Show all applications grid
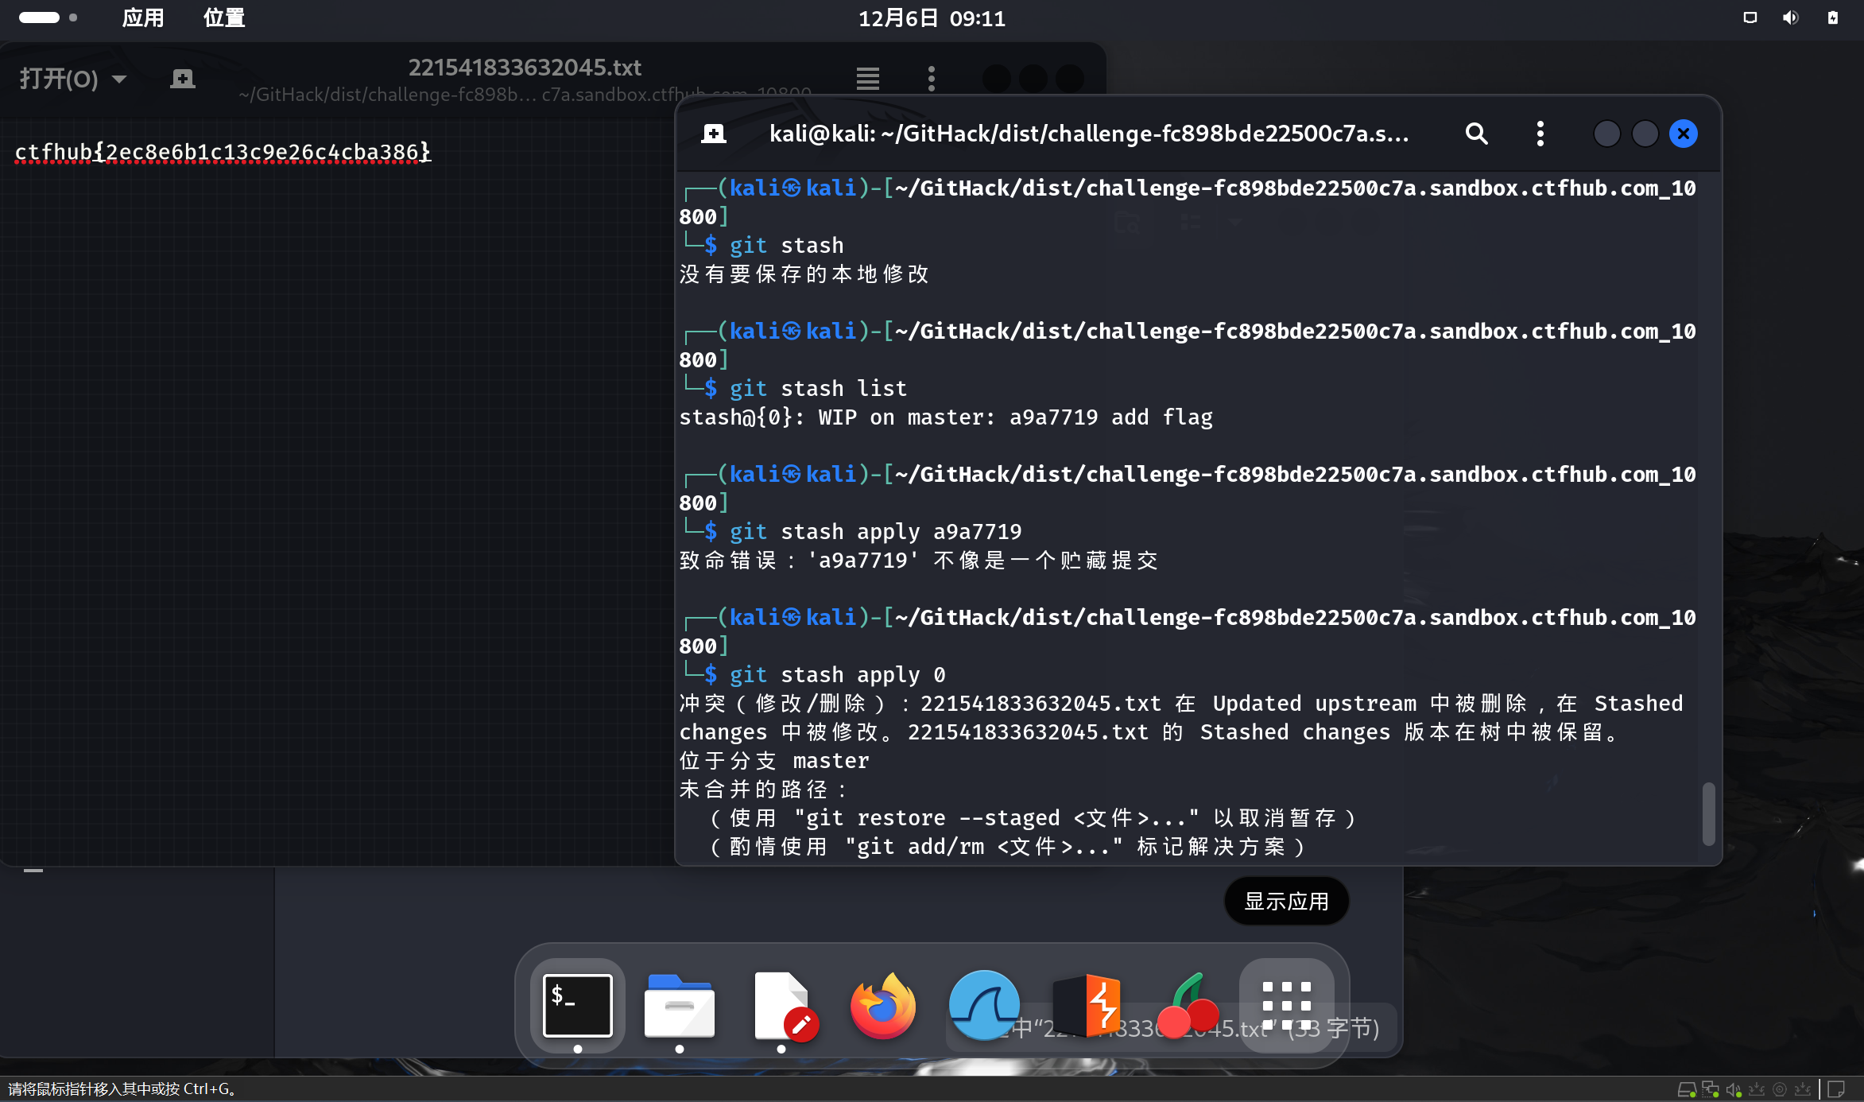This screenshot has width=1864, height=1102. [1287, 1005]
